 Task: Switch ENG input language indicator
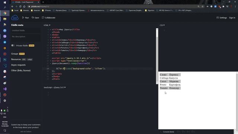(5, 117)
